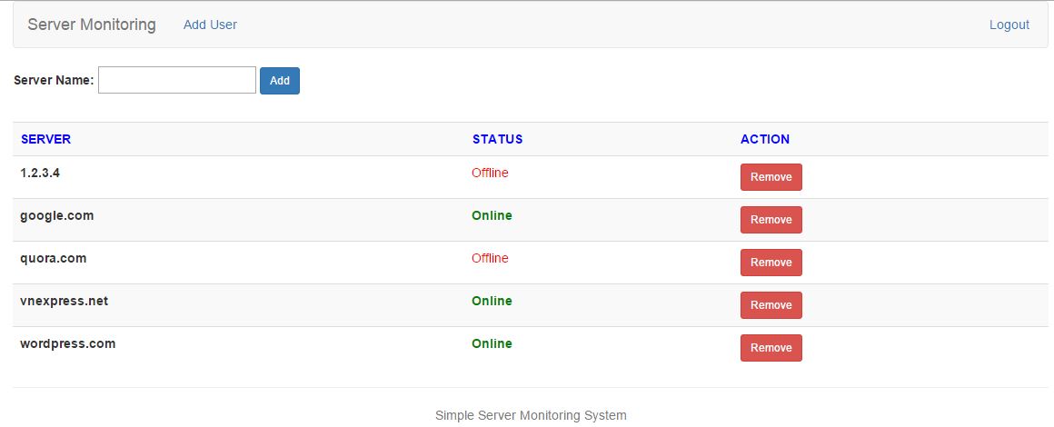The image size is (1054, 427).
Task: Remove the vnexpress.net server
Action: point(771,305)
